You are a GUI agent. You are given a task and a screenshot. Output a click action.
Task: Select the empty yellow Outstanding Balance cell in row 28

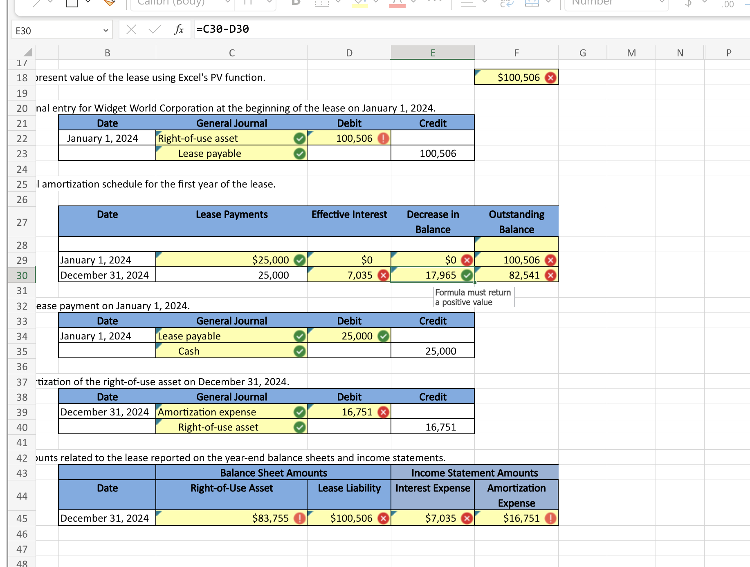[516, 244]
